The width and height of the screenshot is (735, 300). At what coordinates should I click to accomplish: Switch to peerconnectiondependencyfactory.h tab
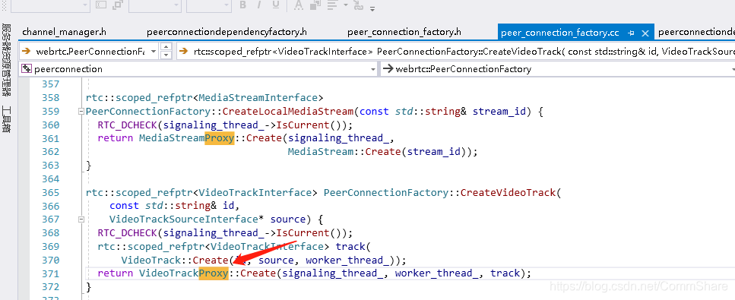point(227,33)
